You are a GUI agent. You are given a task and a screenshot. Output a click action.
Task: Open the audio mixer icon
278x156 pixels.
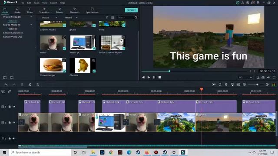(232, 84)
